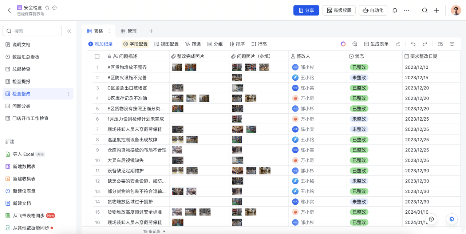The width and height of the screenshot is (466, 234).
Task: Select the 状态 column header
Action: [x=375, y=56]
